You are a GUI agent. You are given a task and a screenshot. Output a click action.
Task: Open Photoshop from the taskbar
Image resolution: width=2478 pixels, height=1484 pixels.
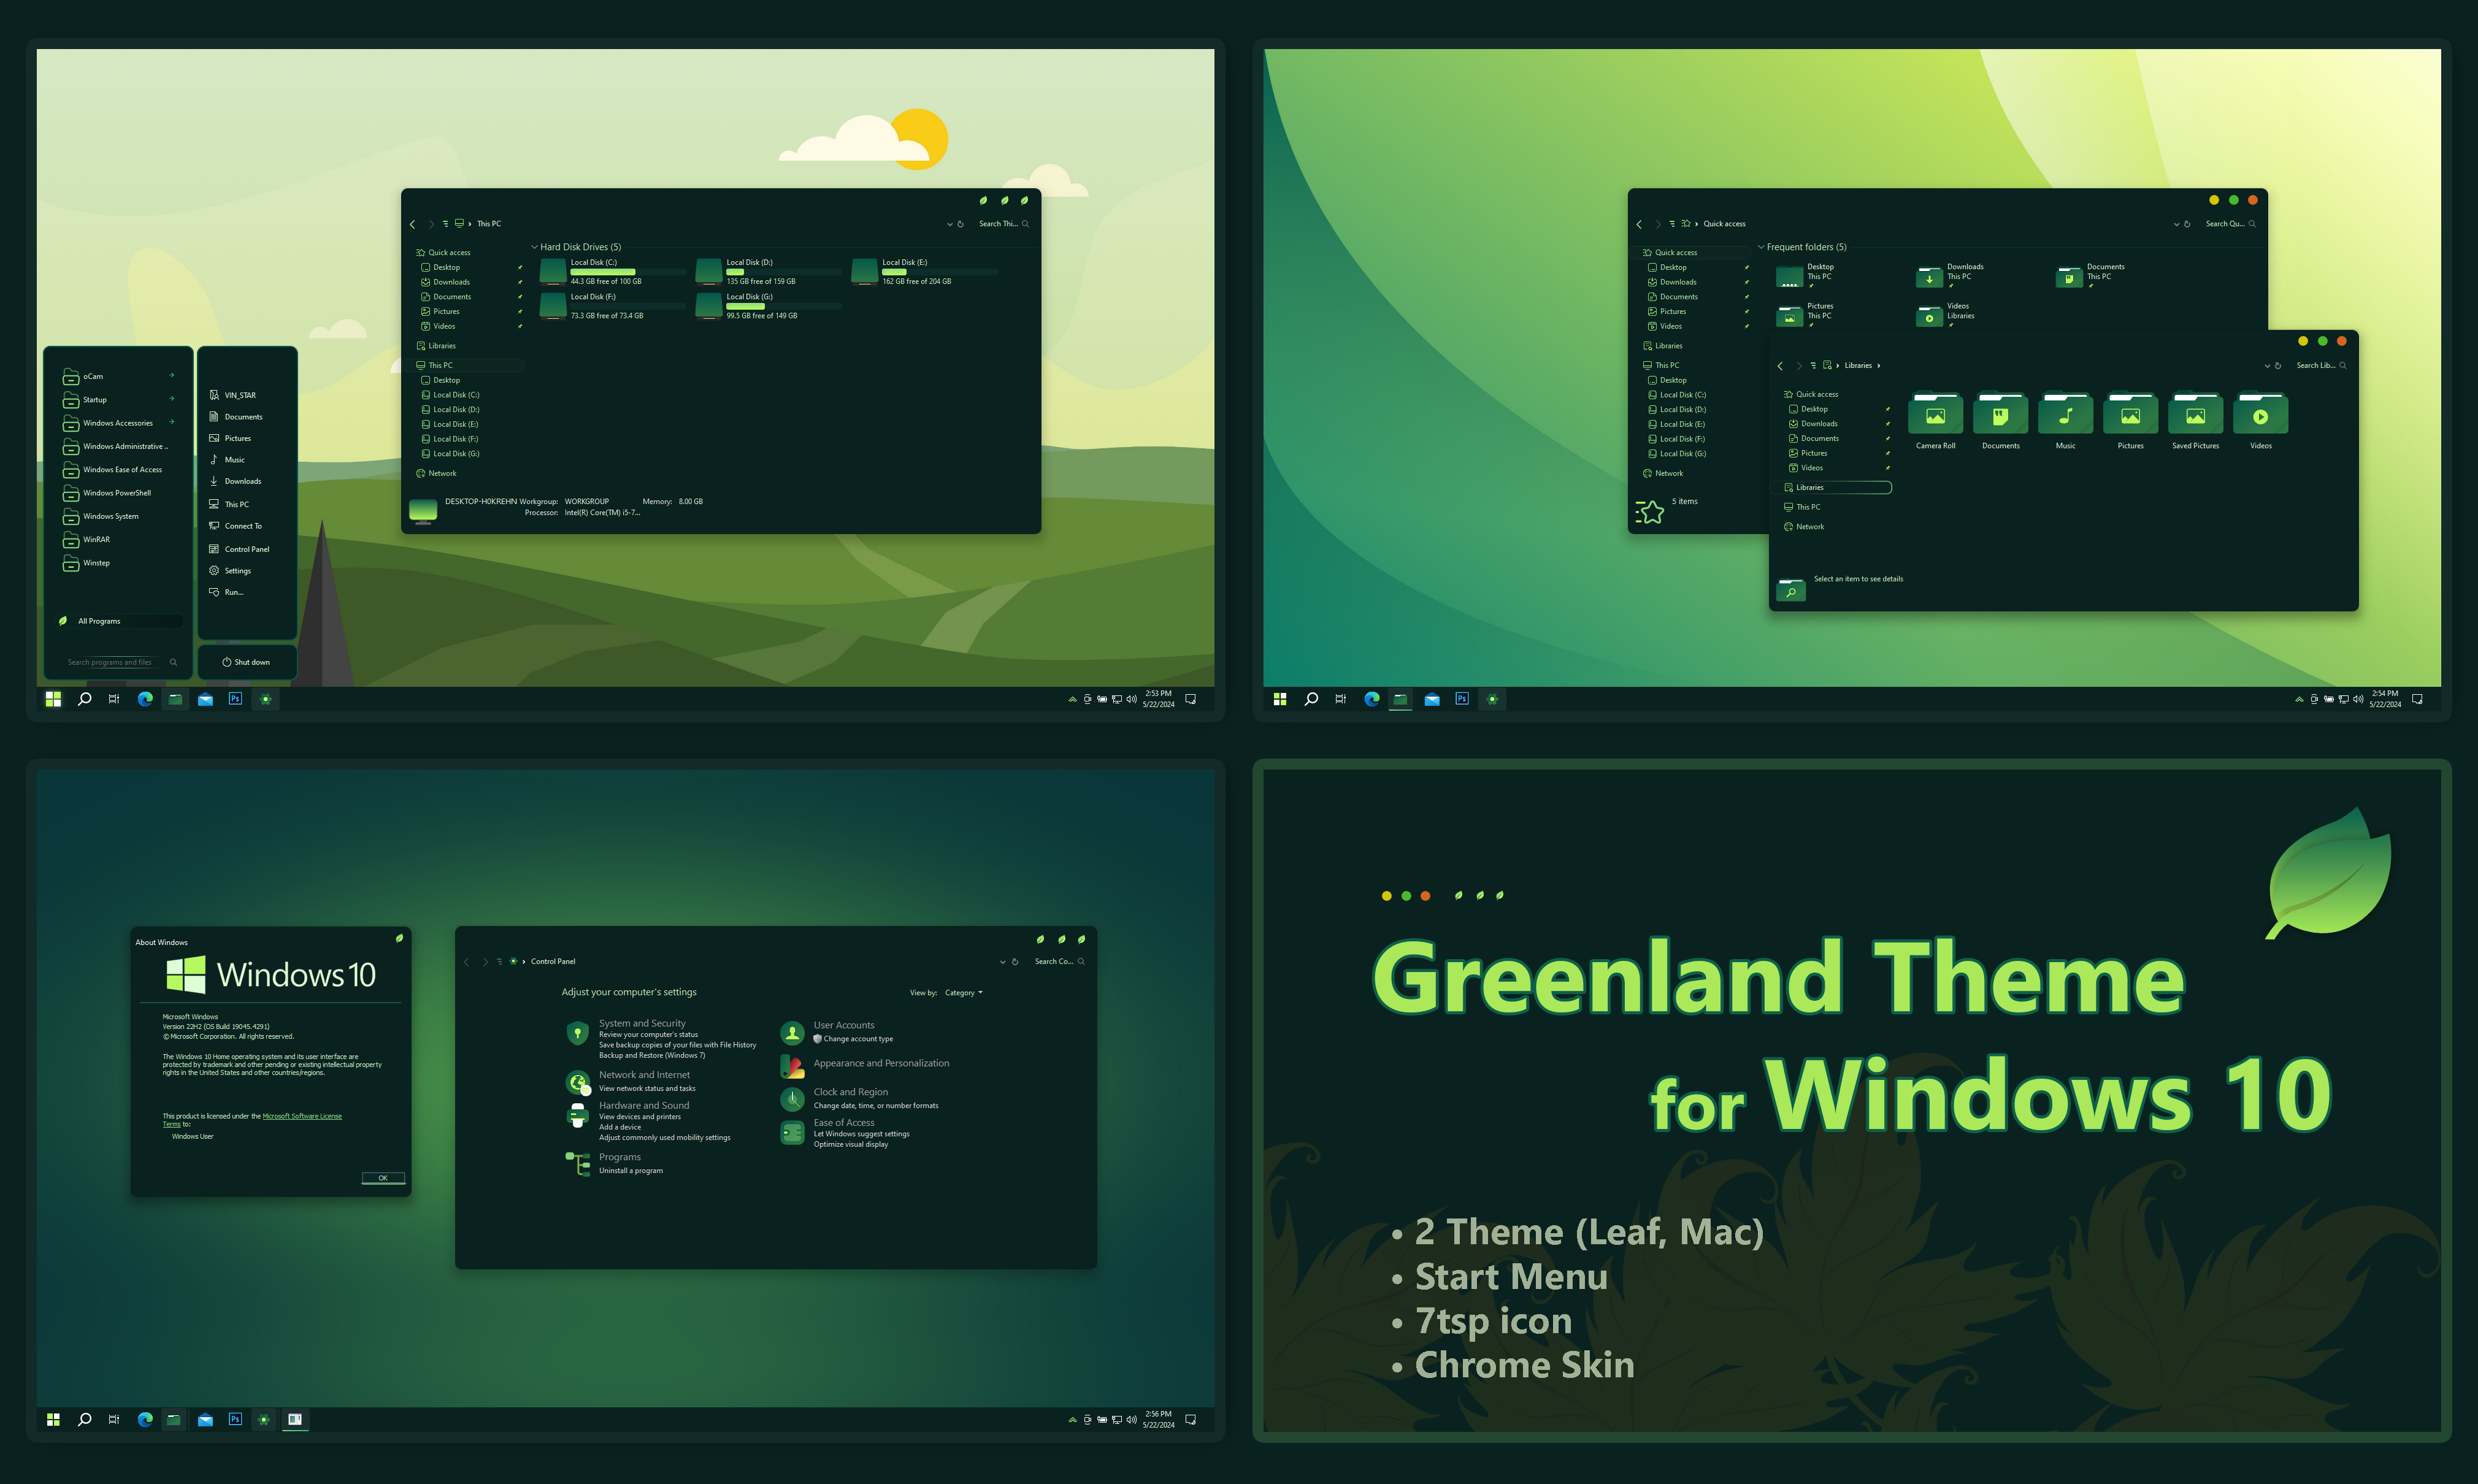[x=235, y=699]
